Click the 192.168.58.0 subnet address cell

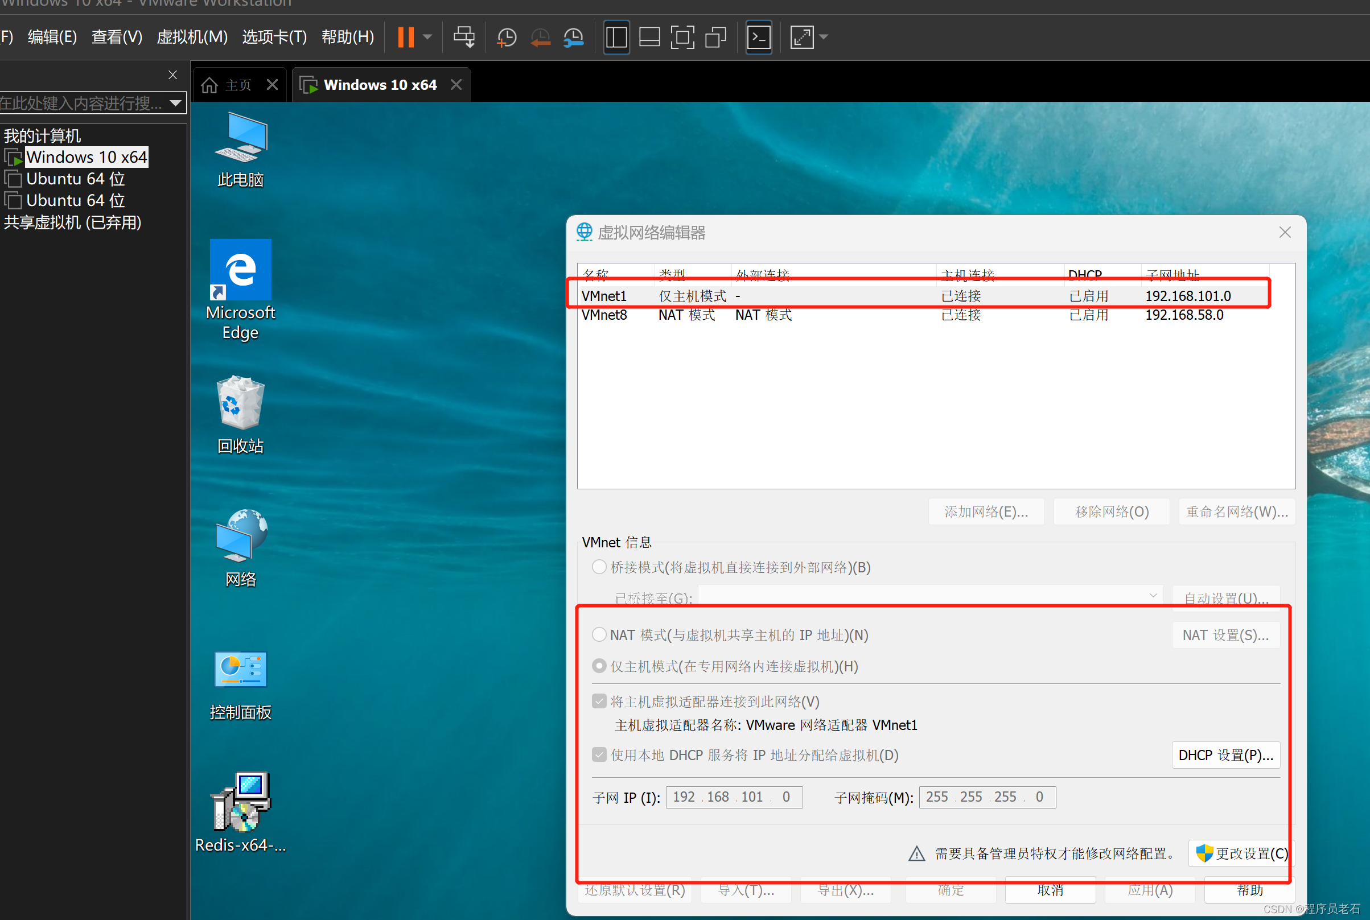click(1184, 315)
